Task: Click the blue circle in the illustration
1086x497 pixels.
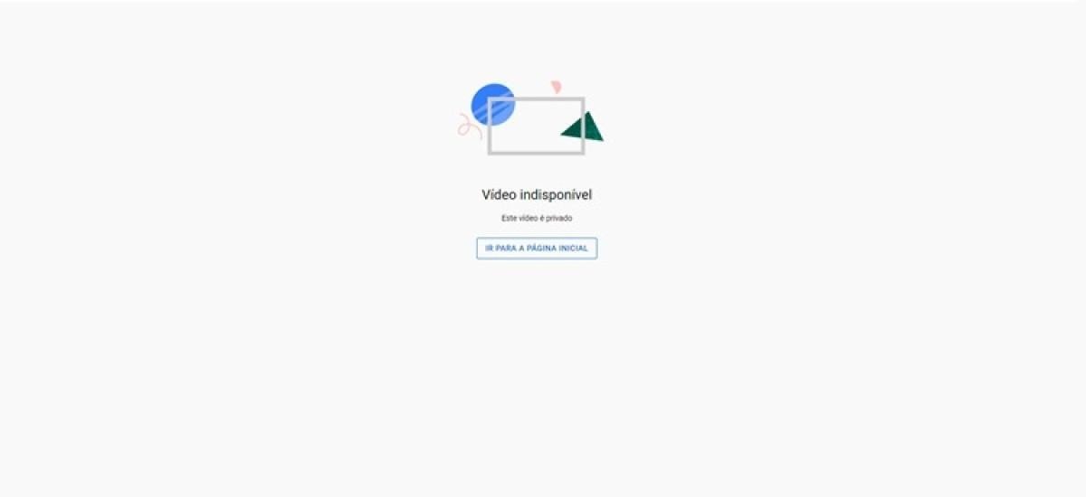Action: (x=492, y=104)
